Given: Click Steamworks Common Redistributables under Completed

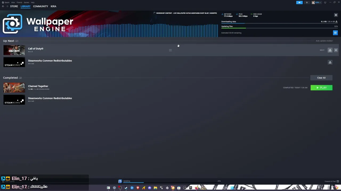Looking at the screenshot, I should coord(50,98).
